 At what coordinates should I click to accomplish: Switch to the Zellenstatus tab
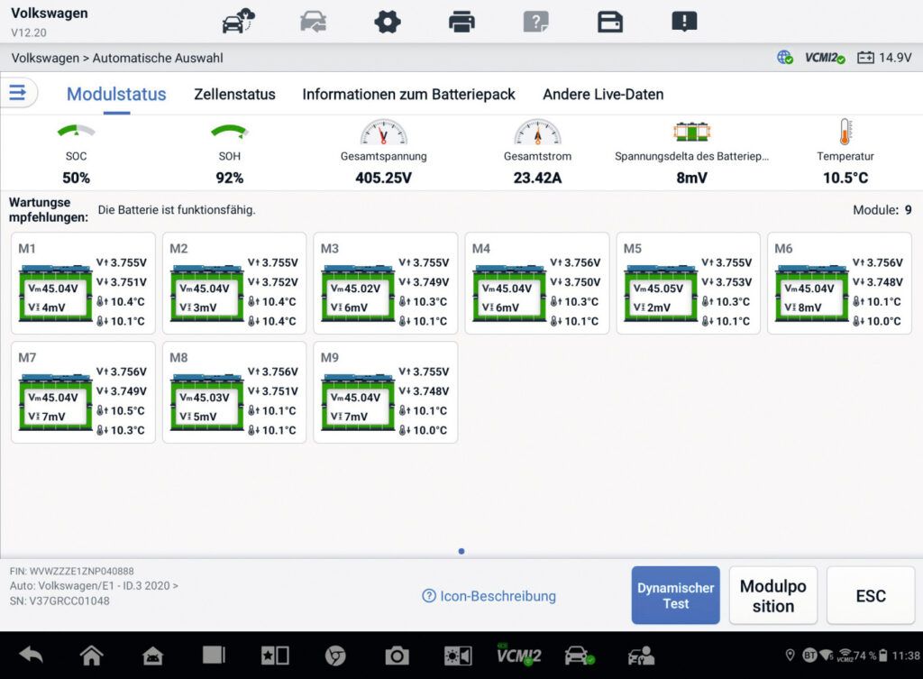234,95
